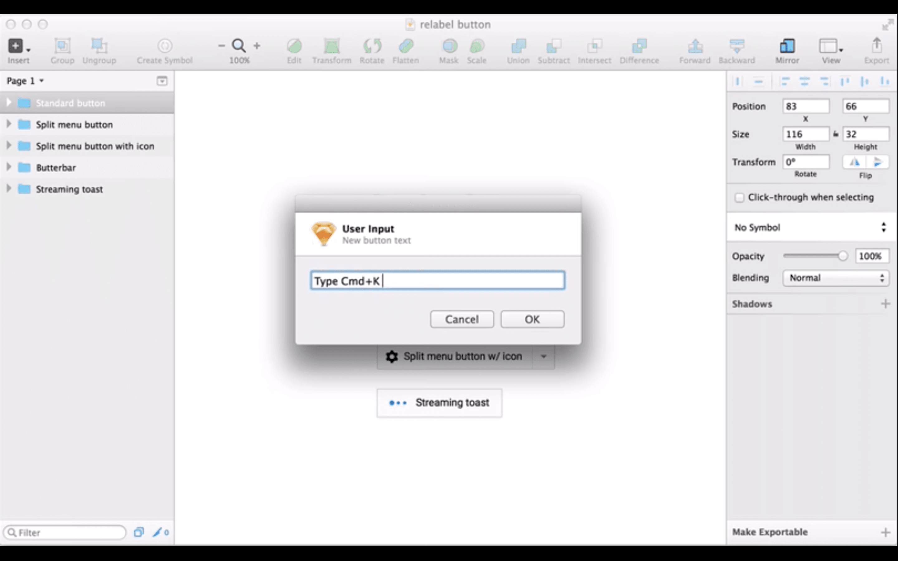Click the Make Exportable plus button
Viewport: 898px width, 561px height.
coord(886,532)
